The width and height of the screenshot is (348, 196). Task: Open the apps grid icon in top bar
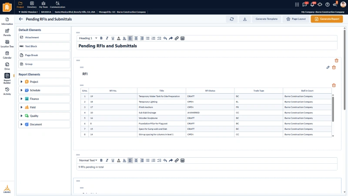pyautogui.click(x=297, y=4)
